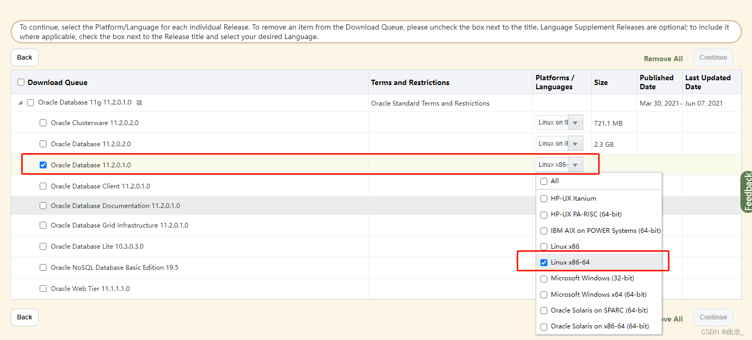Click the bottom Back button
The height and width of the screenshot is (340, 752).
(24, 317)
